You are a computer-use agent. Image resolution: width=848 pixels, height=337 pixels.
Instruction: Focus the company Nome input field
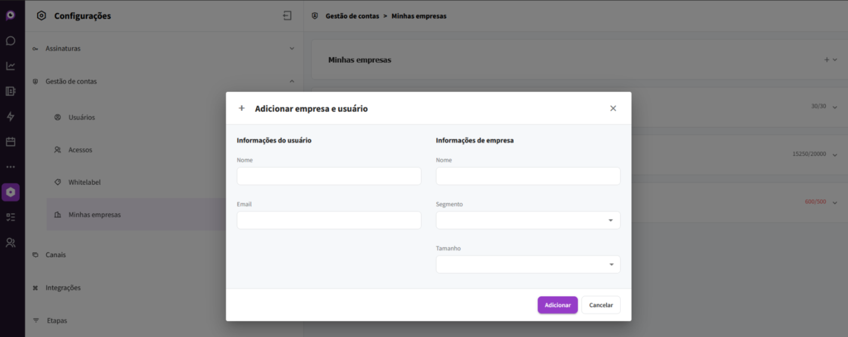[x=528, y=176]
